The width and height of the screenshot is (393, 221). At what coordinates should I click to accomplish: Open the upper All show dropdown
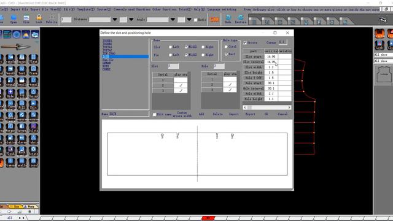click(383, 55)
